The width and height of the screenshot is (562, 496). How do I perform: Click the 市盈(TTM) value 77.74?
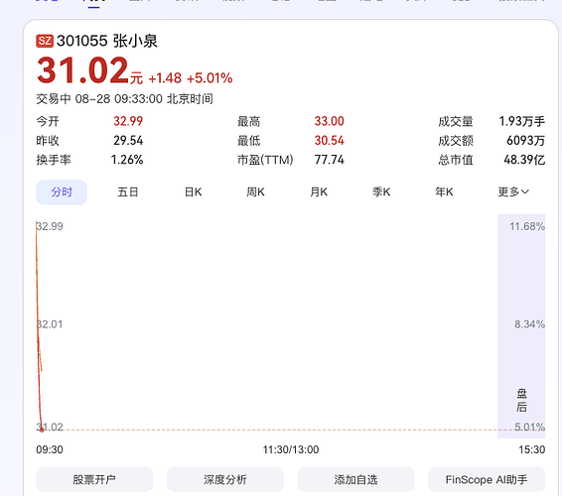pyautogui.click(x=329, y=160)
